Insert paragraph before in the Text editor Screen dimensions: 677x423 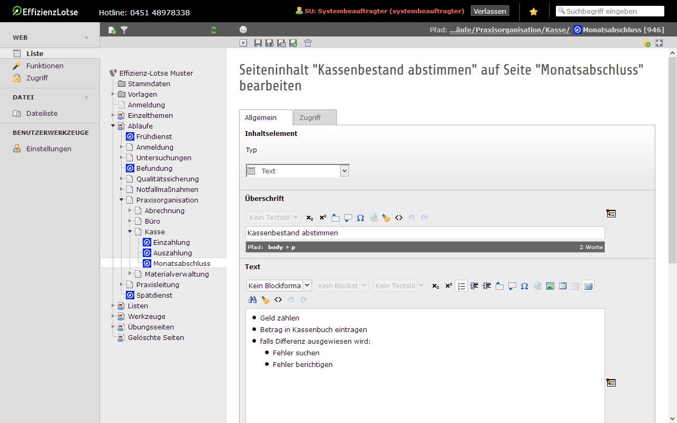[x=499, y=286]
